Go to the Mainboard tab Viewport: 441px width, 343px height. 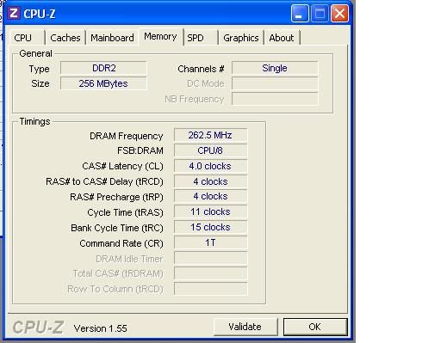tap(112, 38)
